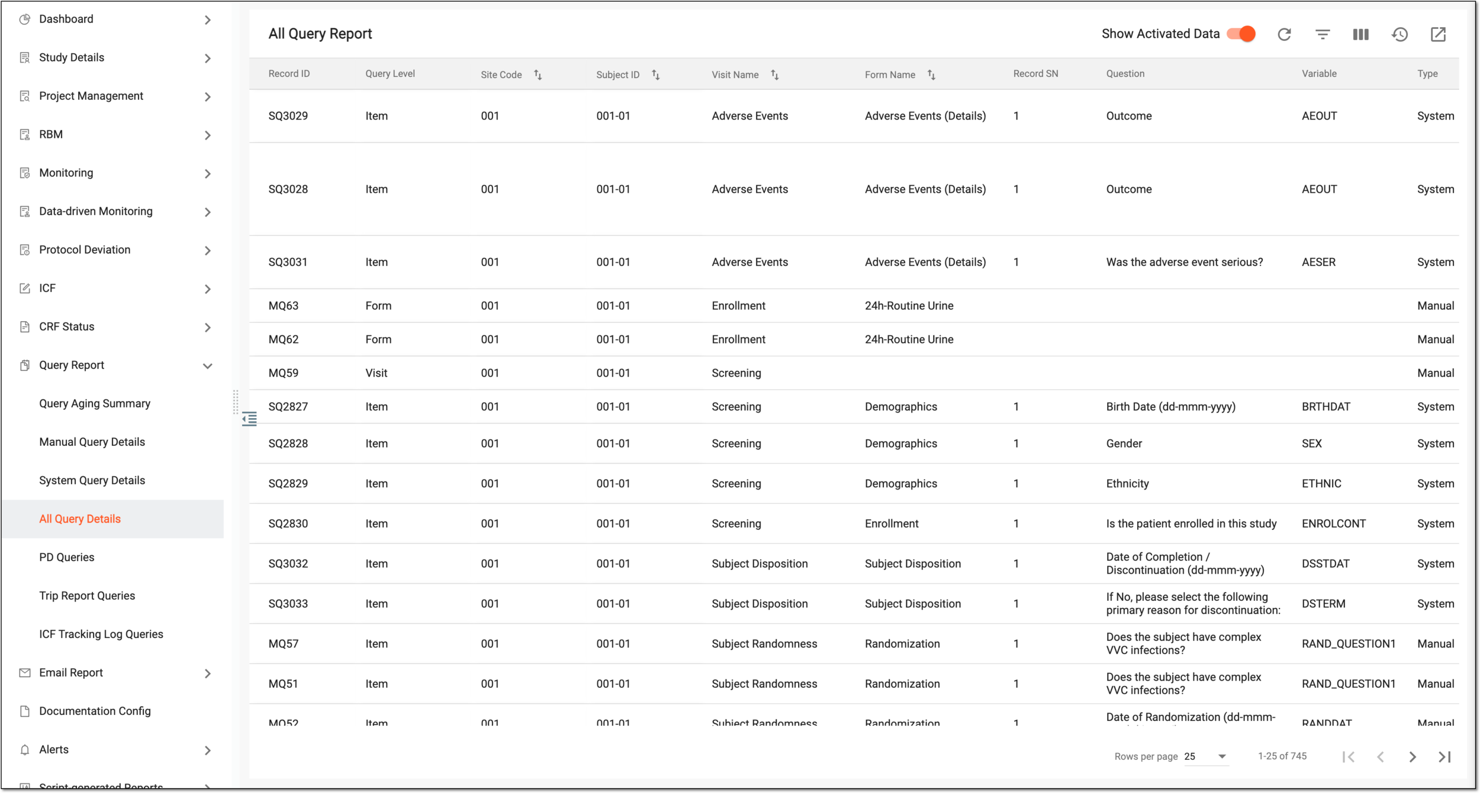Expand the Protocol Deviation chevron

point(207,250)
